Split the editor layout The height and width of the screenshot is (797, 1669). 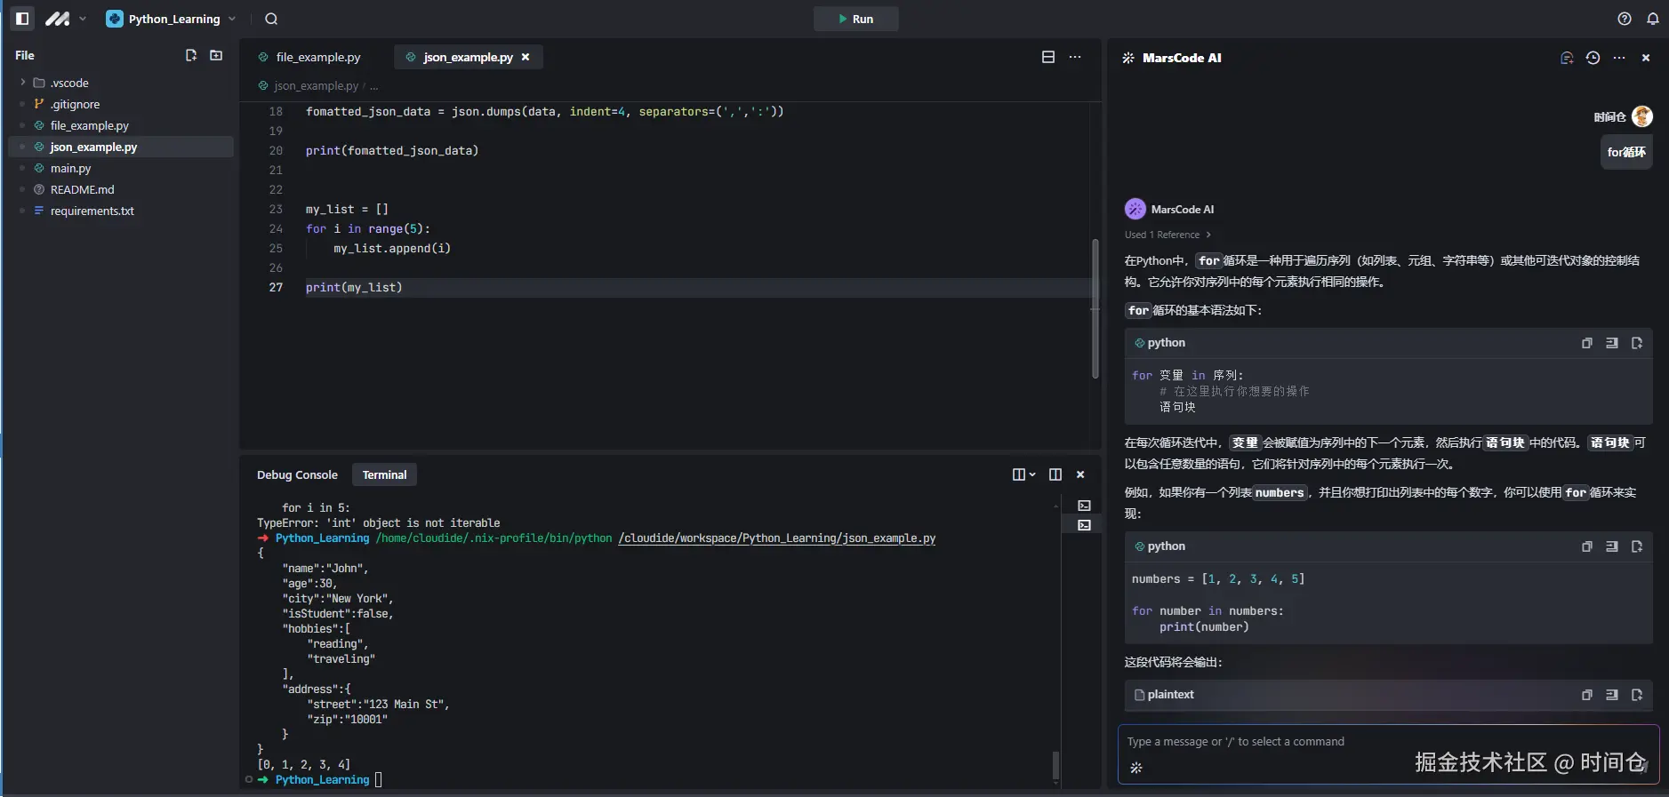[1048, 57]
